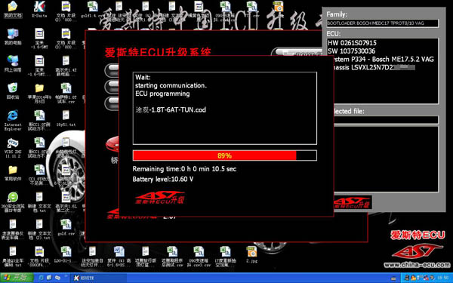The image size is (453, 283).
Task: Open the golf.csv file icon
Action: (x=66, y=227)
